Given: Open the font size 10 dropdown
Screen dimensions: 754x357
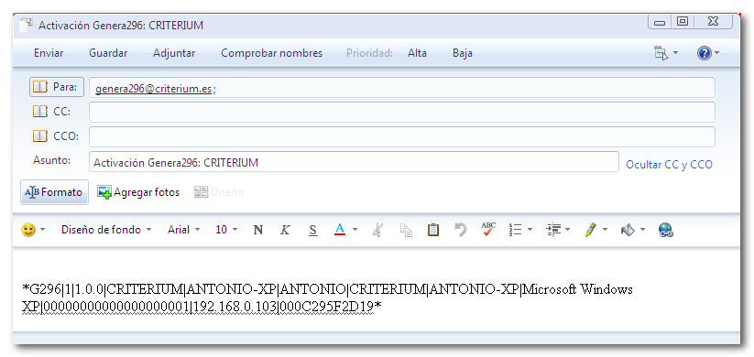Looking at the screenshot, I should click(x=226, y=230).
